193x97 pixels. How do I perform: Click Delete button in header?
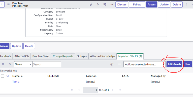[x=177, y=4]
